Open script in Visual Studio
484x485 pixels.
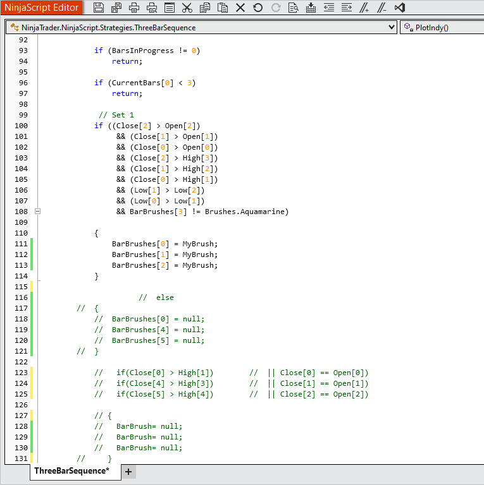tap(399, 8)
